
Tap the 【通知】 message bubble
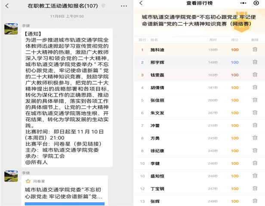[67, 98]
